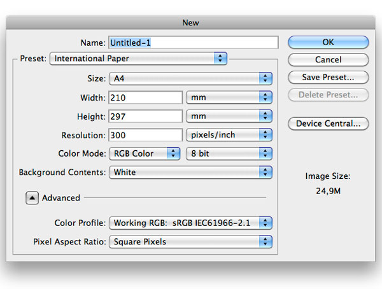Screen dimensions: 382x289
Task: Change the Width unit dropdown from mm
Action: coord(229,97)
